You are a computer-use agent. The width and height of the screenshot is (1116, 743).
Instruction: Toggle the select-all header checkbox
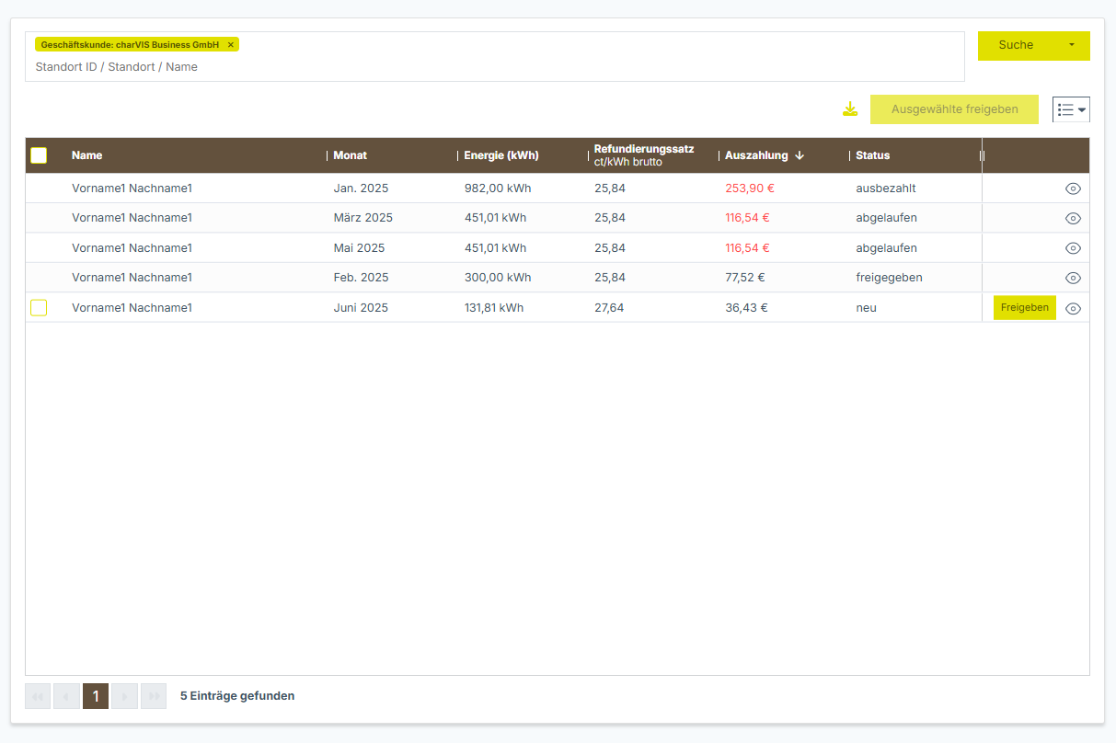[39, 155]
